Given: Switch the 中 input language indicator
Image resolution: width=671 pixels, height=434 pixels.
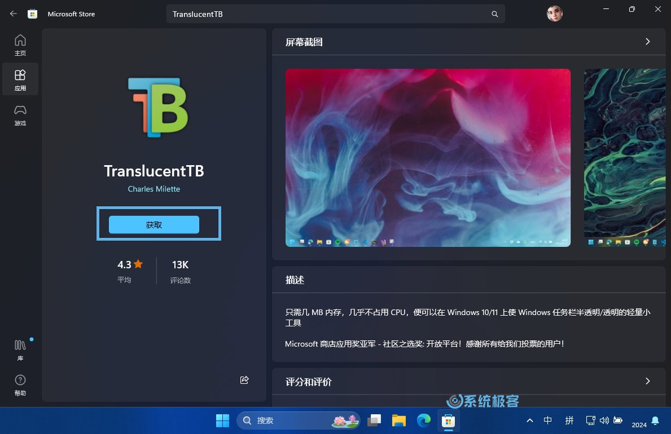Looking at the screenshot, I should point(548,420).
